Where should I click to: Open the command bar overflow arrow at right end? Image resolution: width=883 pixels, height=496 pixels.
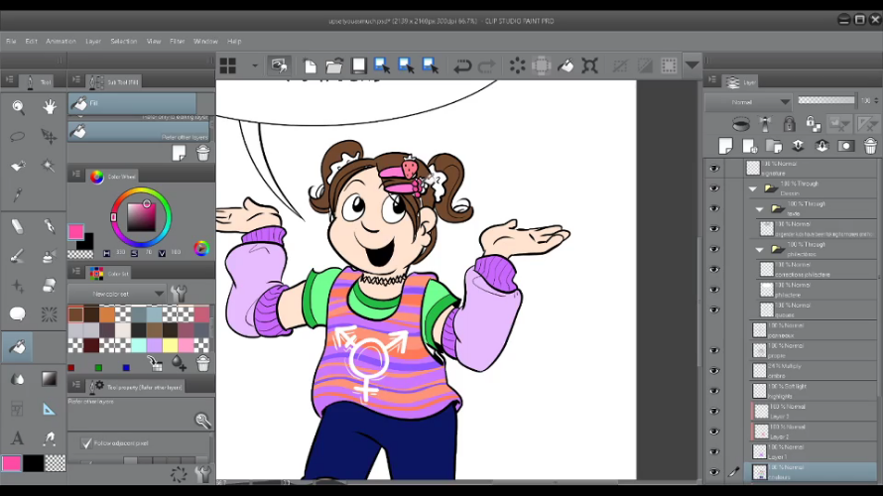(693, 65)
